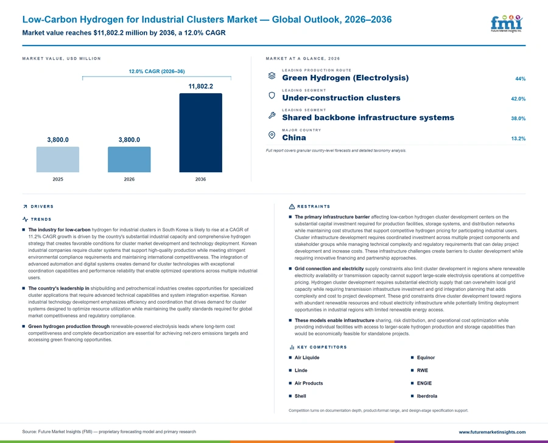Click the 12.0% CAGR (2026–36) label
Image resolution: width=548 pixels, height=443 pixels.
156,71
